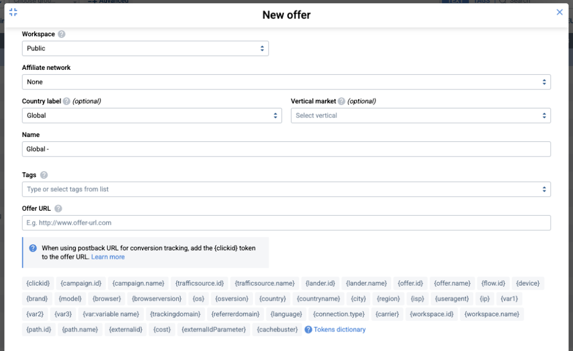The width and height of the screenshot is (573, 351).
Task: Click the Tags help question mark icon
Action: [44, 175]
